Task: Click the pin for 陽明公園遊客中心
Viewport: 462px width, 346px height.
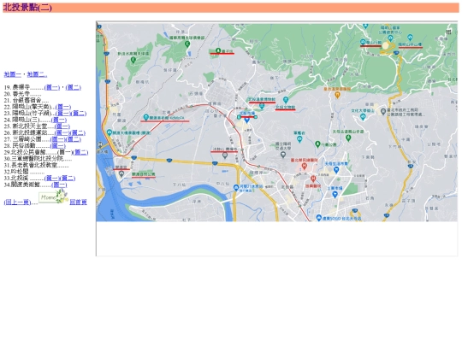Action: point(390,38)
